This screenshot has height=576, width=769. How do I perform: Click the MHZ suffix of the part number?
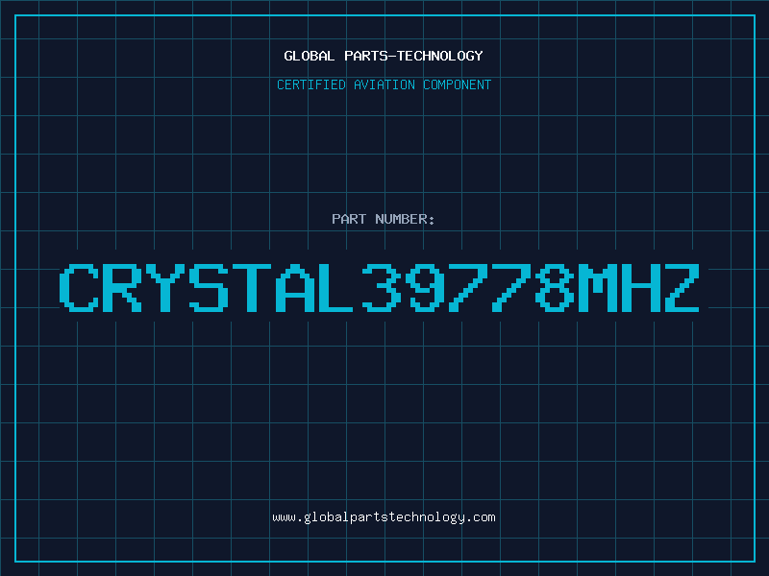click(x=639, y=288)
